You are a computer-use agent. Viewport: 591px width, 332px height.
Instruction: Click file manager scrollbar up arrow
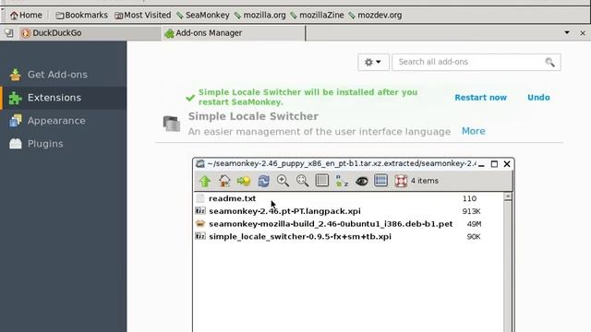[x=508, y=196]
